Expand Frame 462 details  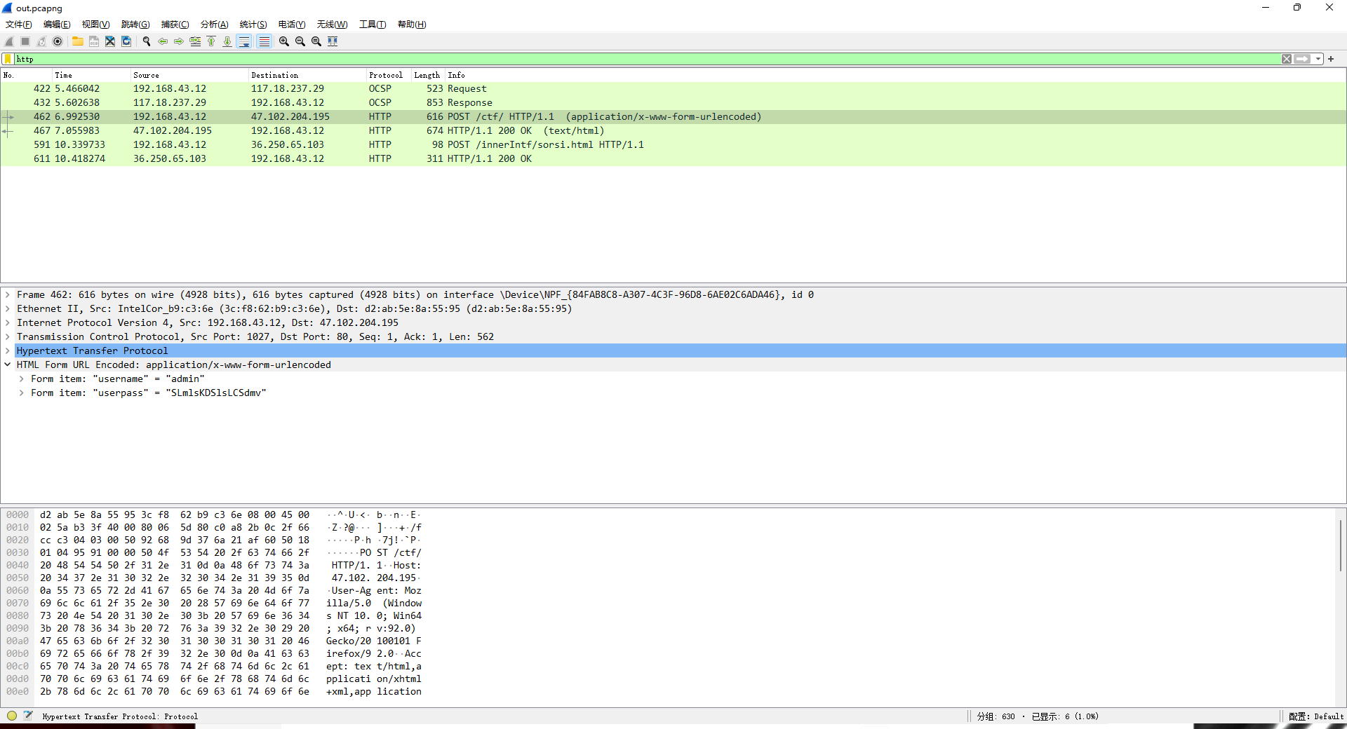click(8, 295)
